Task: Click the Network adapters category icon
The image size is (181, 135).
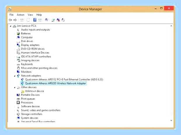Action: (18, 76)
